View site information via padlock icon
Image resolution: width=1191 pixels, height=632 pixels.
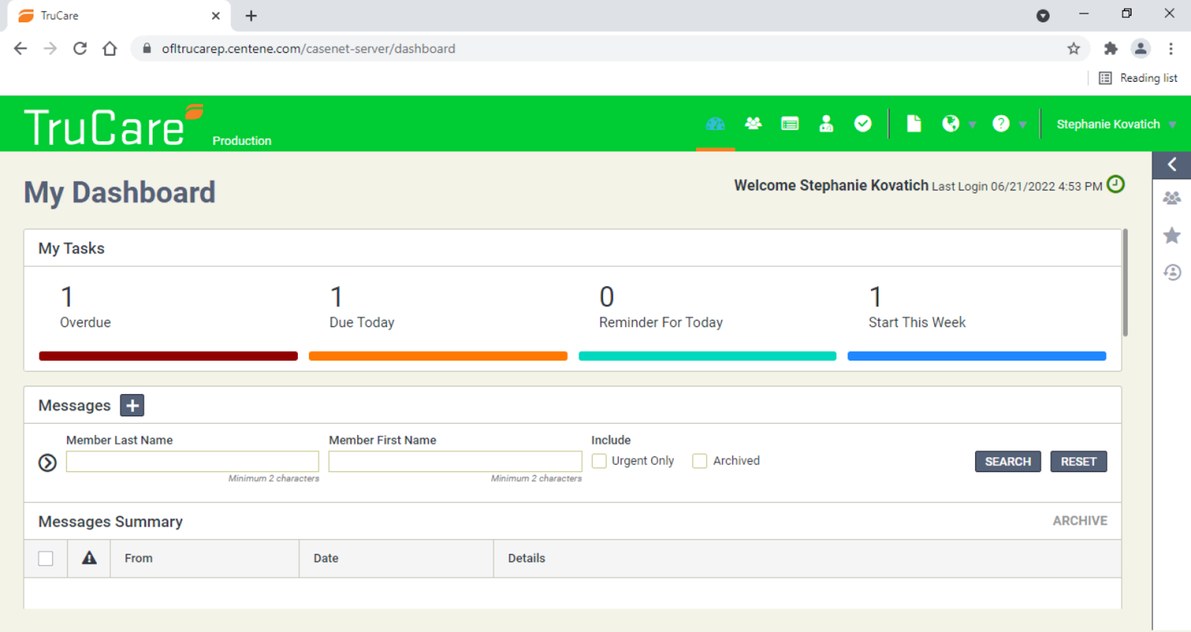pos(147,48)
